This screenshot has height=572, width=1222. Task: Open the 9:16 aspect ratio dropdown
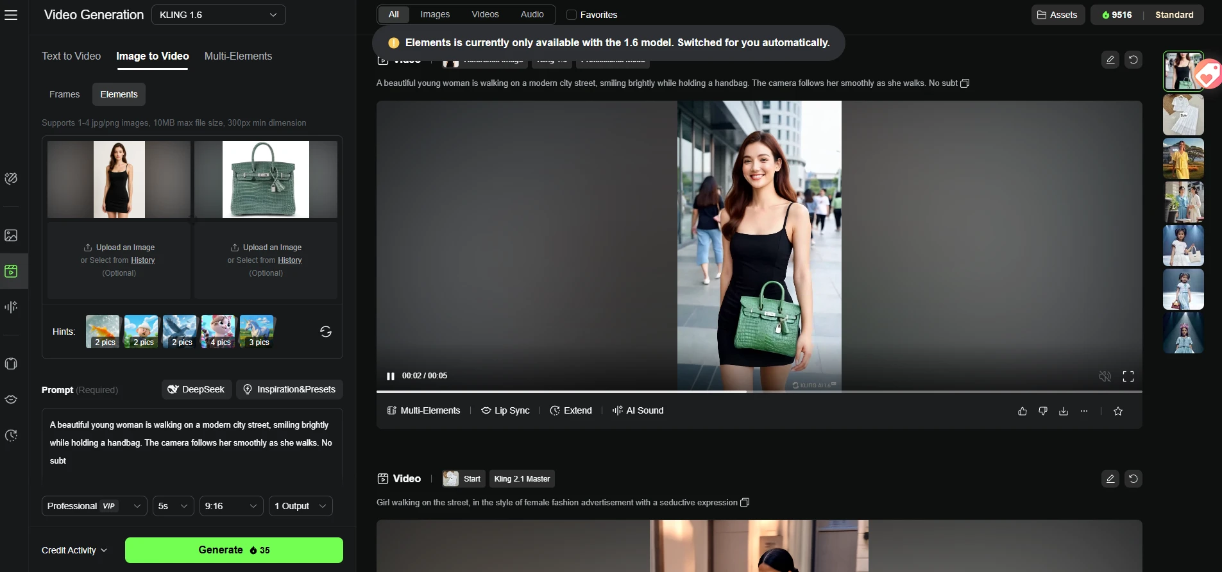tap(232, 506)
